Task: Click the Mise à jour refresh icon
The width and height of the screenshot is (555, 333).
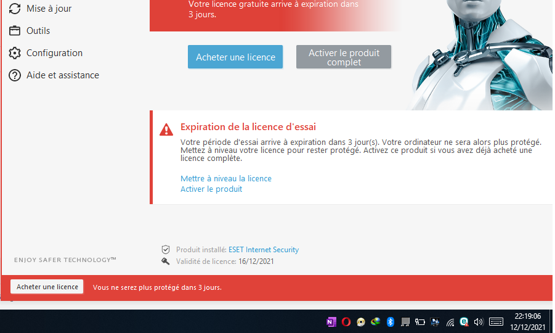Action: click(15, 9)
